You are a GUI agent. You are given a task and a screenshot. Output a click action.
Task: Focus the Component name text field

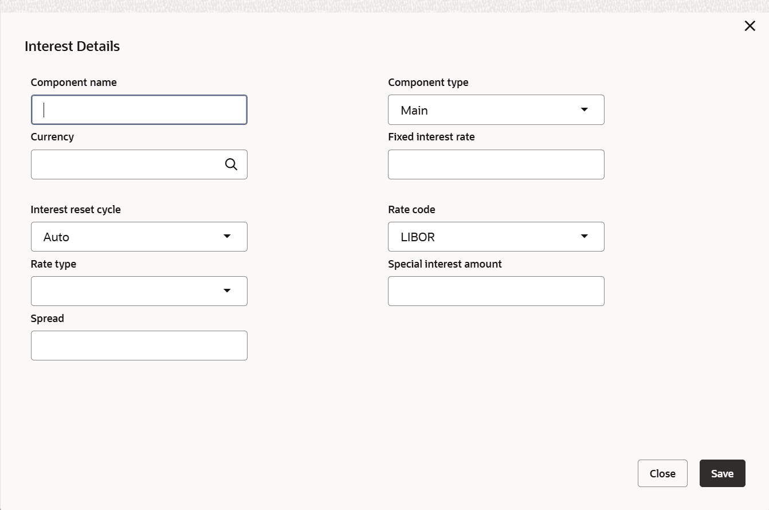click(139, 110)
